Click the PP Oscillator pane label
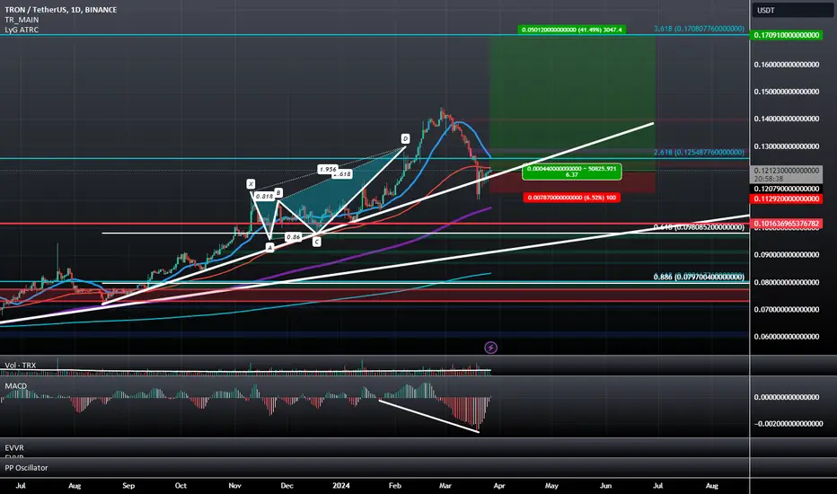Viewport: 837px width, 494px height. (26, 467)
